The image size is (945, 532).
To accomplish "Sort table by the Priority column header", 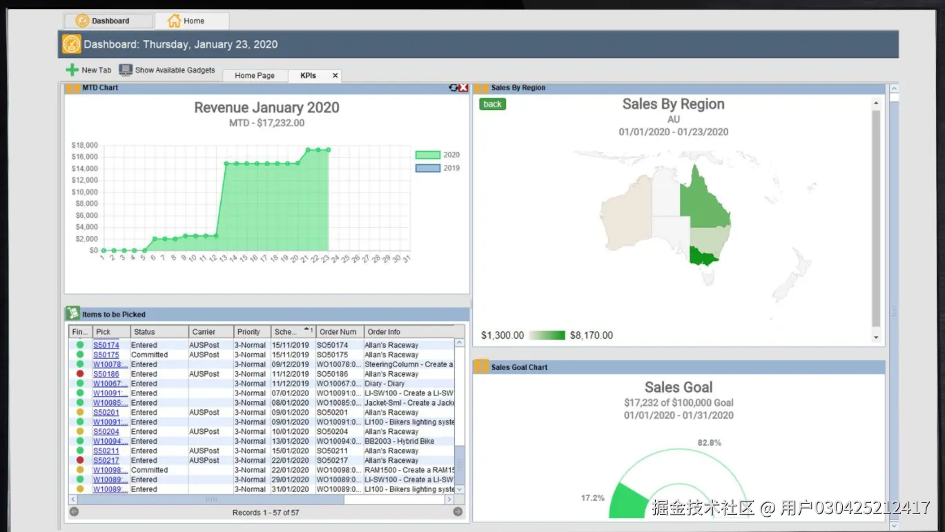I will pos(252,332).
